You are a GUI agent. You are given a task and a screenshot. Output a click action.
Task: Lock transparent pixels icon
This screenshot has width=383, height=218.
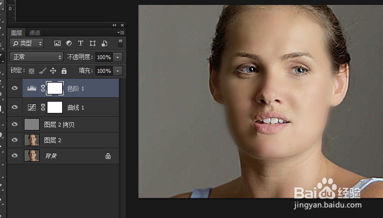point(31,71)
